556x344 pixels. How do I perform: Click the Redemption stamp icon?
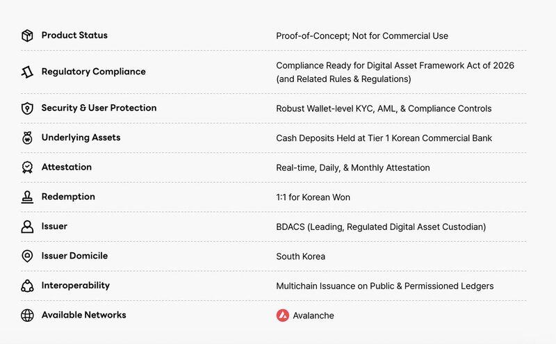coord(27,197)
